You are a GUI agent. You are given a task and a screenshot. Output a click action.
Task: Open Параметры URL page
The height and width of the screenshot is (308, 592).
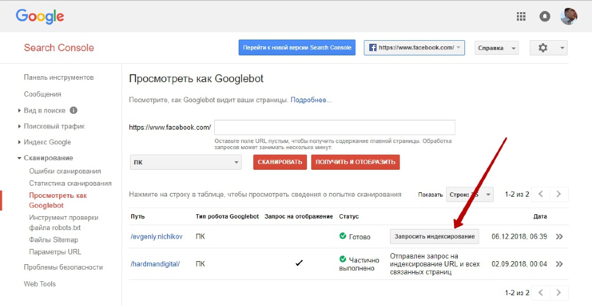coord(55,252)
